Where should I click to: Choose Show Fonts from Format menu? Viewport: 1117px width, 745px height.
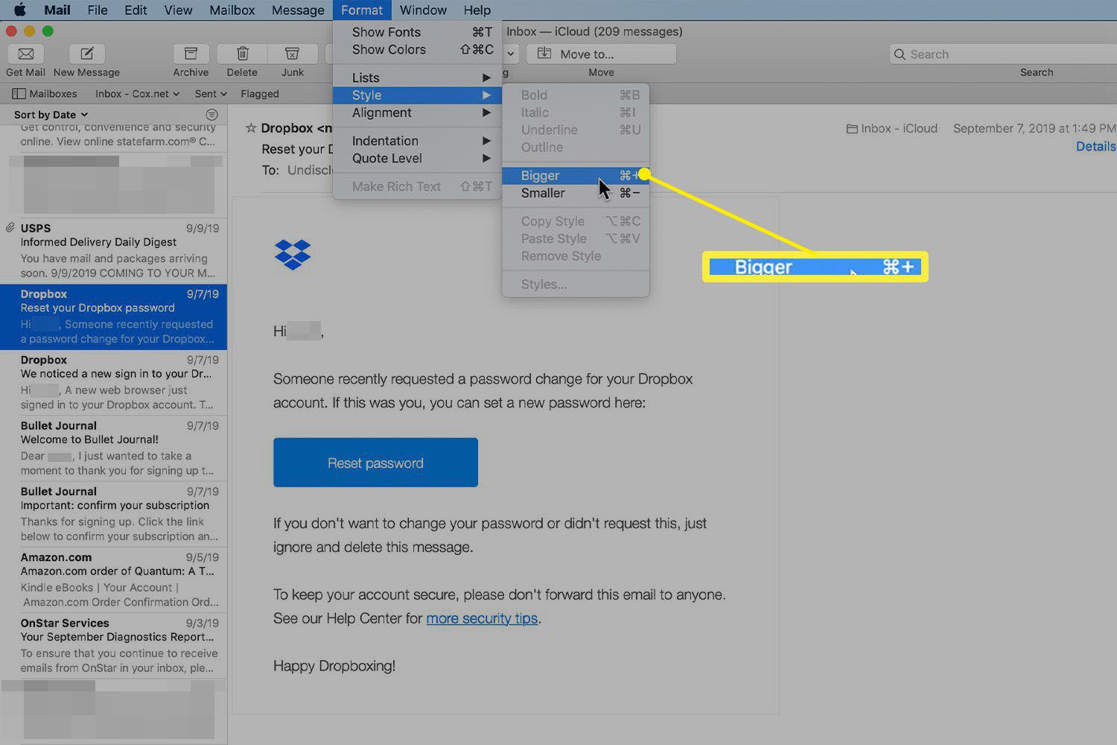pos(417,32)
